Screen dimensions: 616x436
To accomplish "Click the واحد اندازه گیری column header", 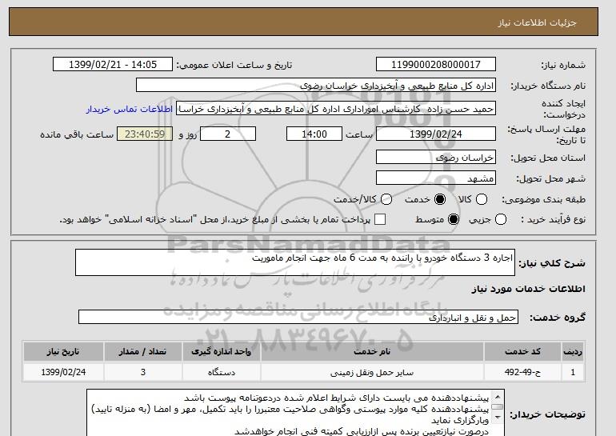I will [221, 351].
